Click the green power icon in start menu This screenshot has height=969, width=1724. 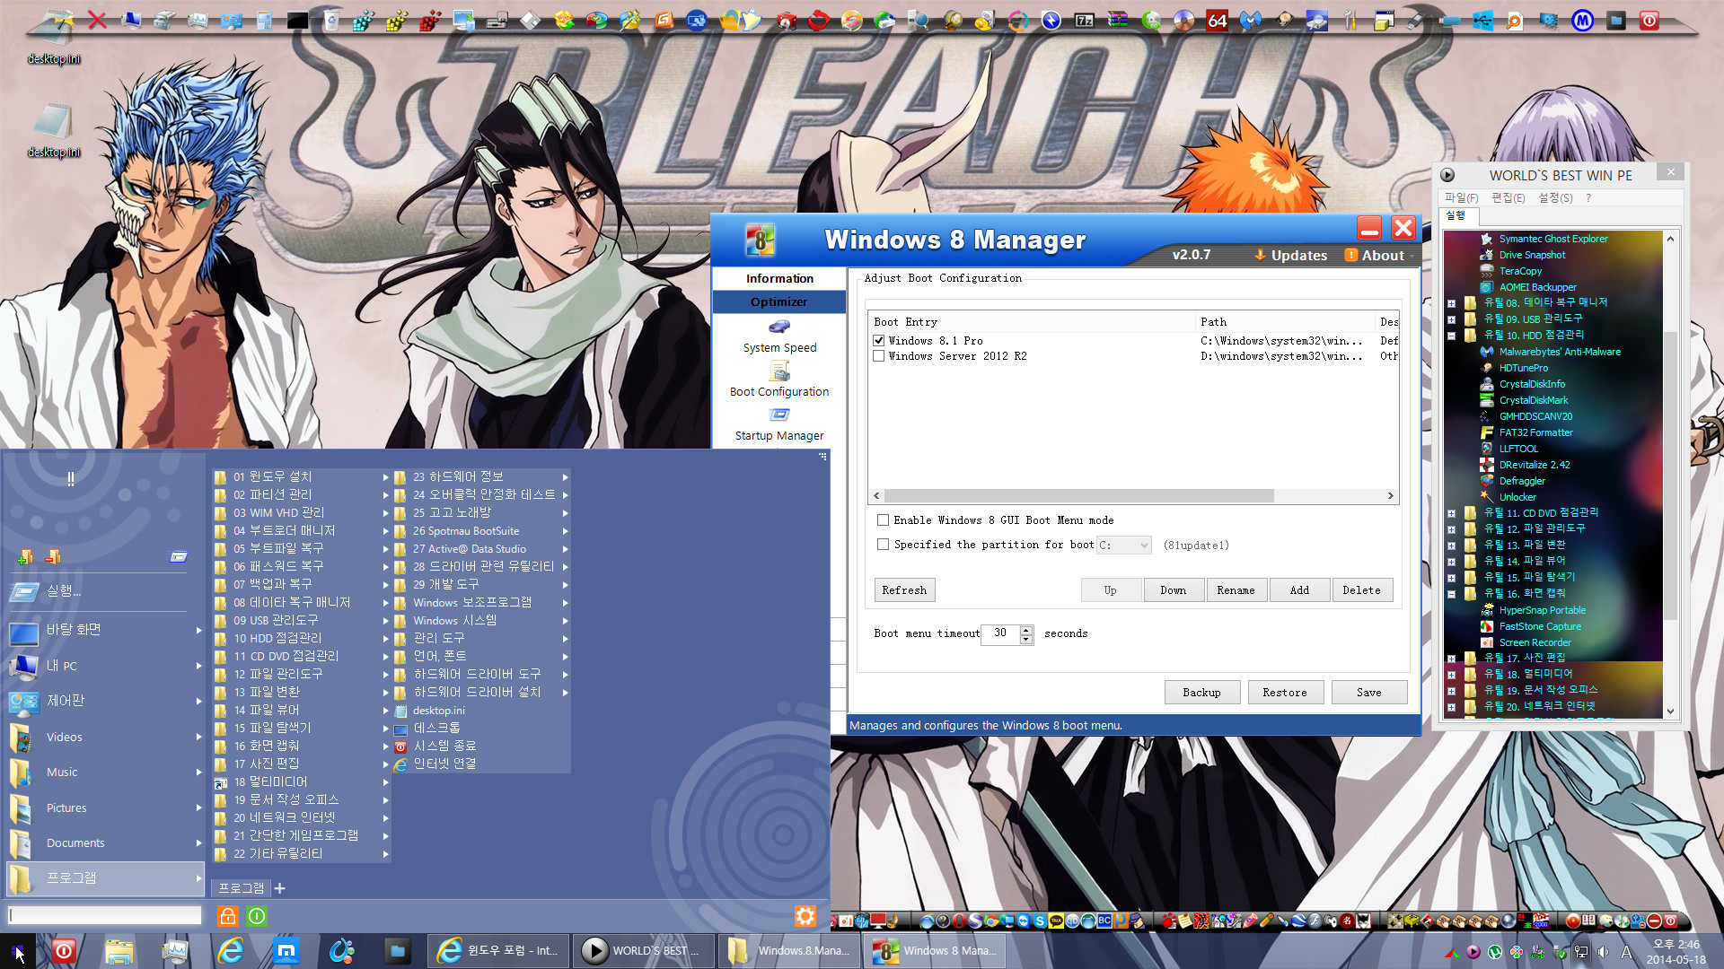point(257,916)
